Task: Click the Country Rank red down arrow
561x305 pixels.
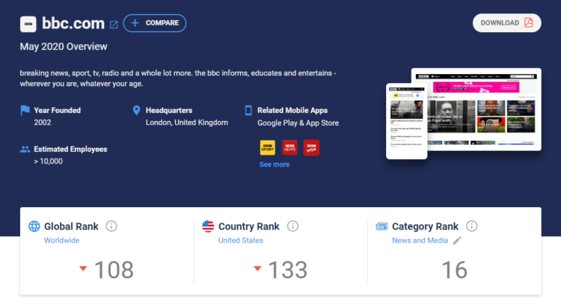Action: [x=257, y=268]
